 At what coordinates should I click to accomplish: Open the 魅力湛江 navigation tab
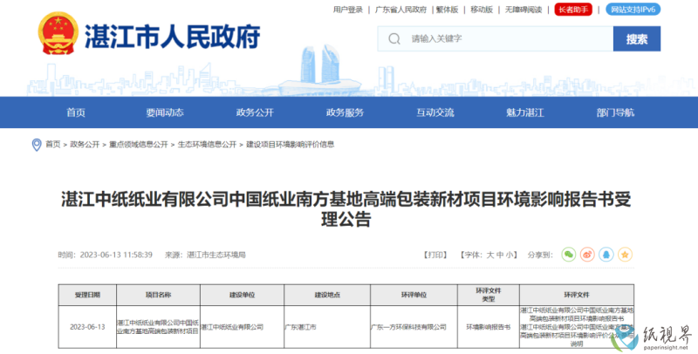click(525, 112)
